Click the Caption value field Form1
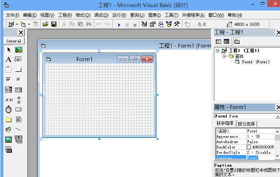 (261, 157)
